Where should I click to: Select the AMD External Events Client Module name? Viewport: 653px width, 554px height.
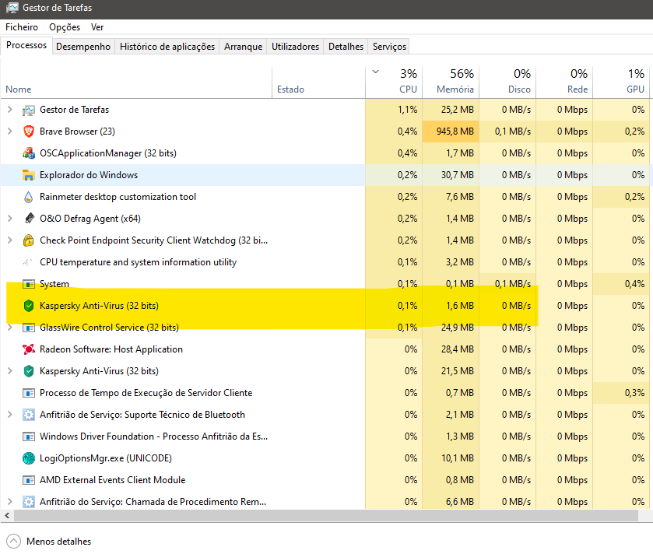click(112, 480)
